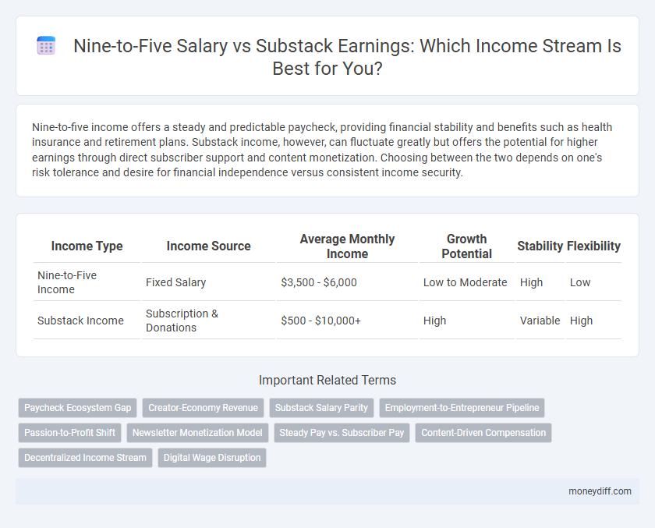
Task: Select the Steady Pay vs. Subscriber Pay tag
Action: click(342, 433)
